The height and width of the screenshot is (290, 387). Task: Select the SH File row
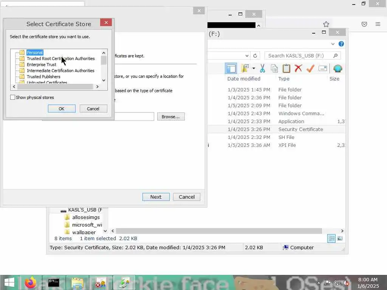(276, 137)
